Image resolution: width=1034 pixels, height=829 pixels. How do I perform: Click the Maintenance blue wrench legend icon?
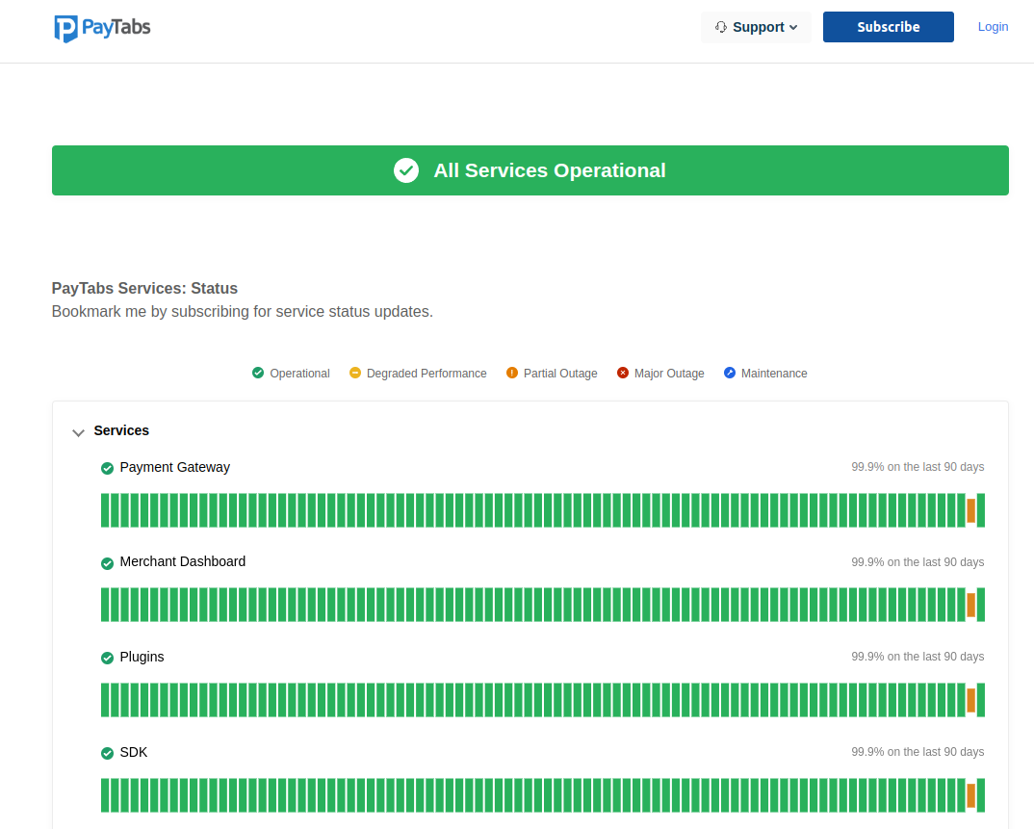pos(729,373)
